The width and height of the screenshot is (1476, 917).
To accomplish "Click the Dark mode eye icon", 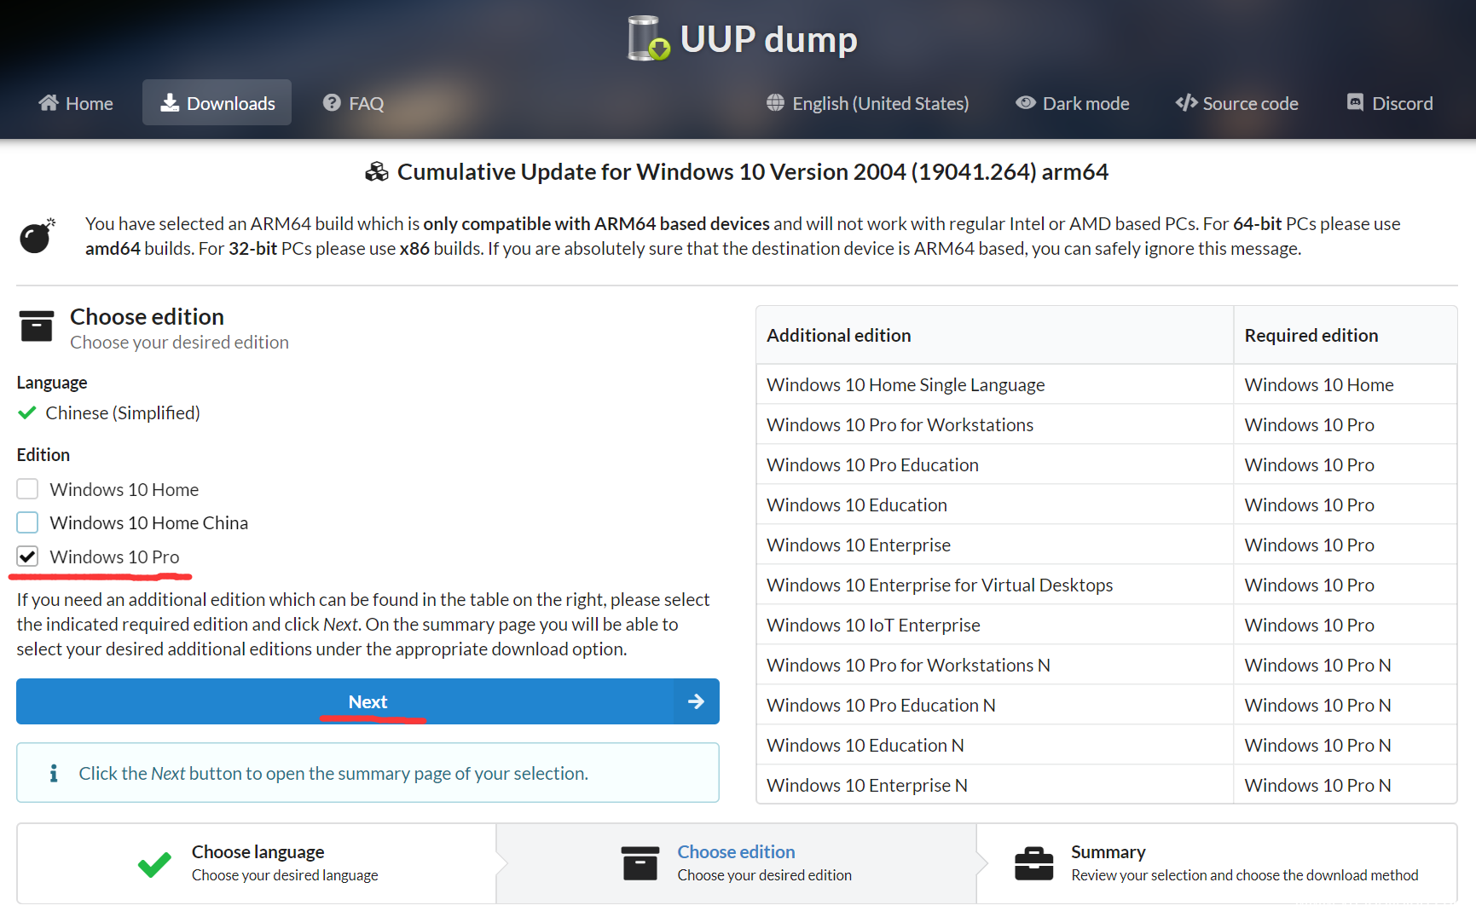I will [1026, 103].
